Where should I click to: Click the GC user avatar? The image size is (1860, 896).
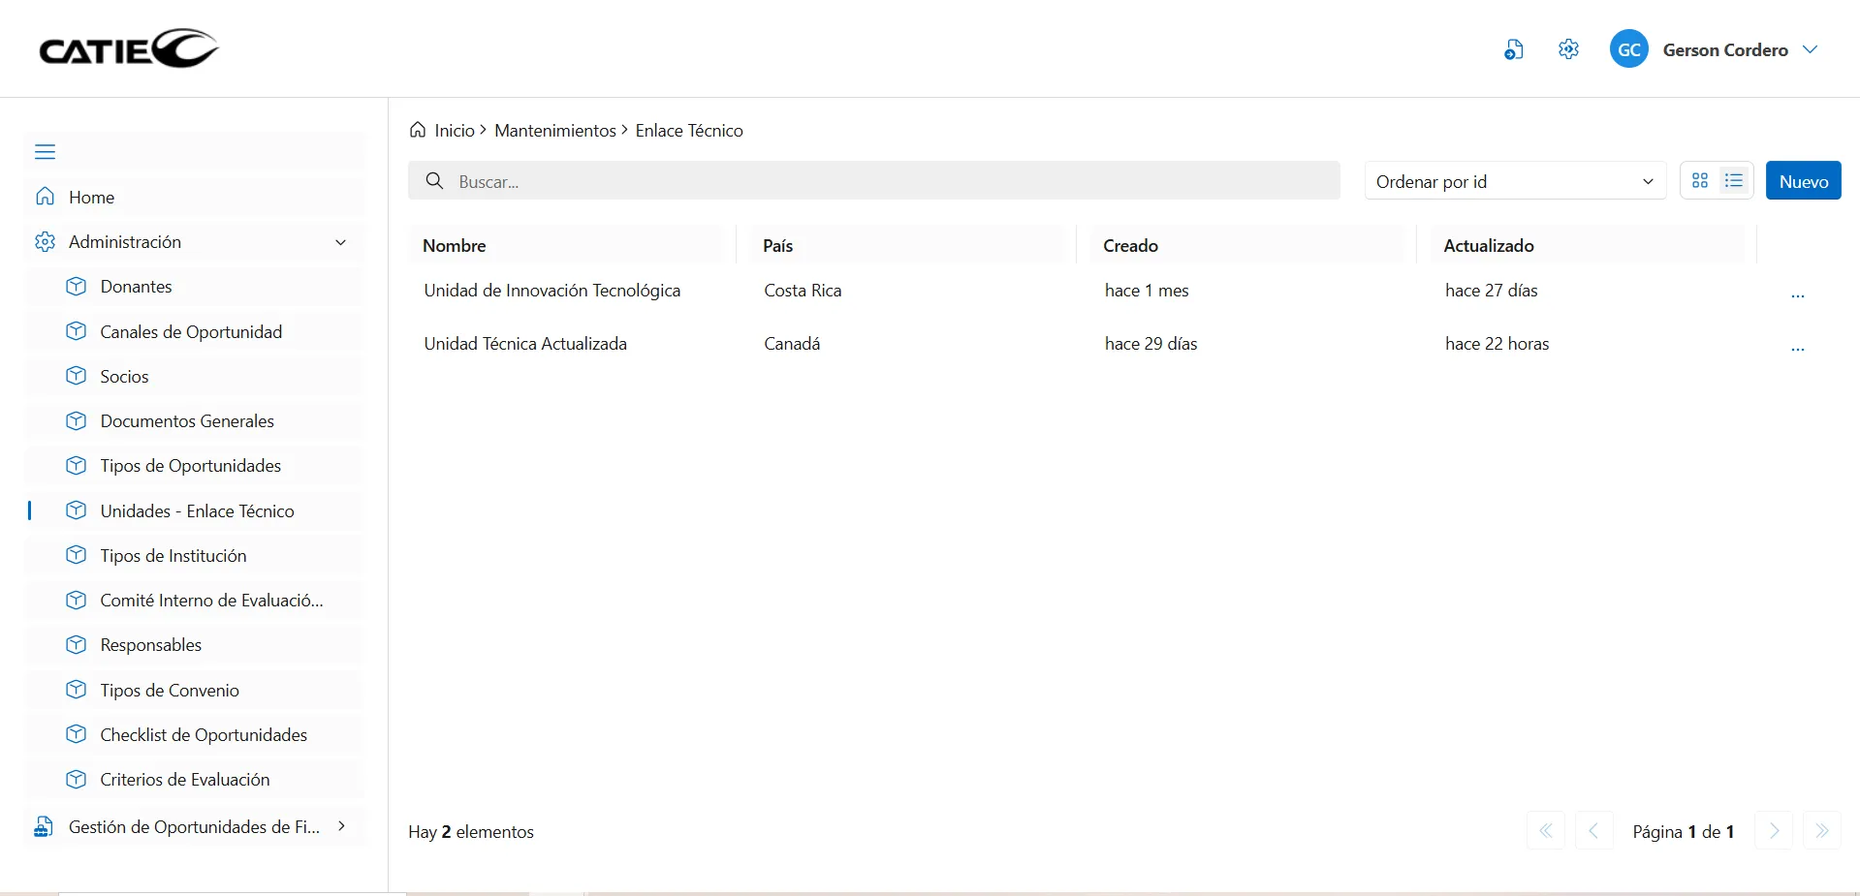click(x=1628, y=49)
